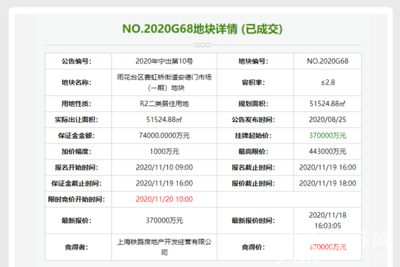Click the ≤2.8 plot ratio value
The height and width of the screenshot is (267, 400).
[x=328, y=83]
